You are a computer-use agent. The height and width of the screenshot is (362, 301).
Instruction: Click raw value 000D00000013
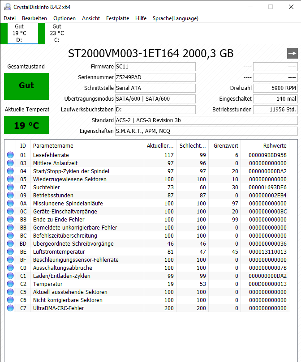click(267, 284)
